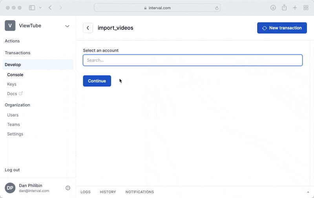Viewport: 314px width, 198px height.
Task: Toggle the Safari sidebar icon
Action: (x=32, y=8)
